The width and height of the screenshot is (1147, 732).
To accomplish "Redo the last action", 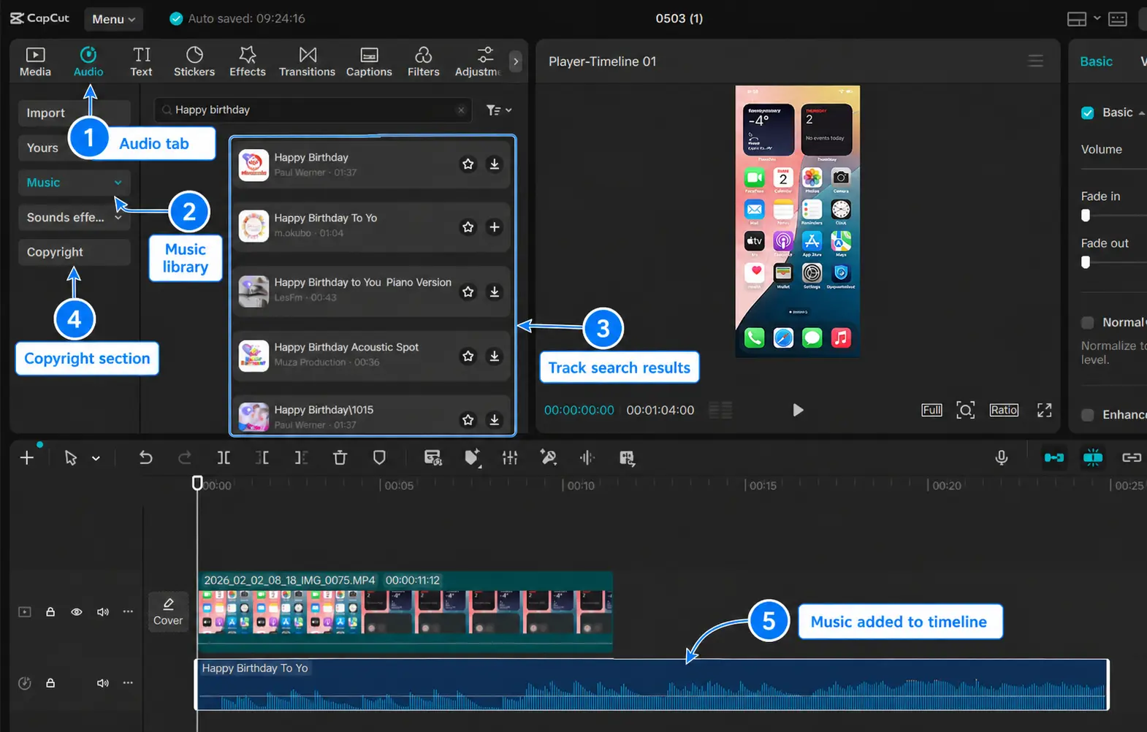I will coord(185,458).
